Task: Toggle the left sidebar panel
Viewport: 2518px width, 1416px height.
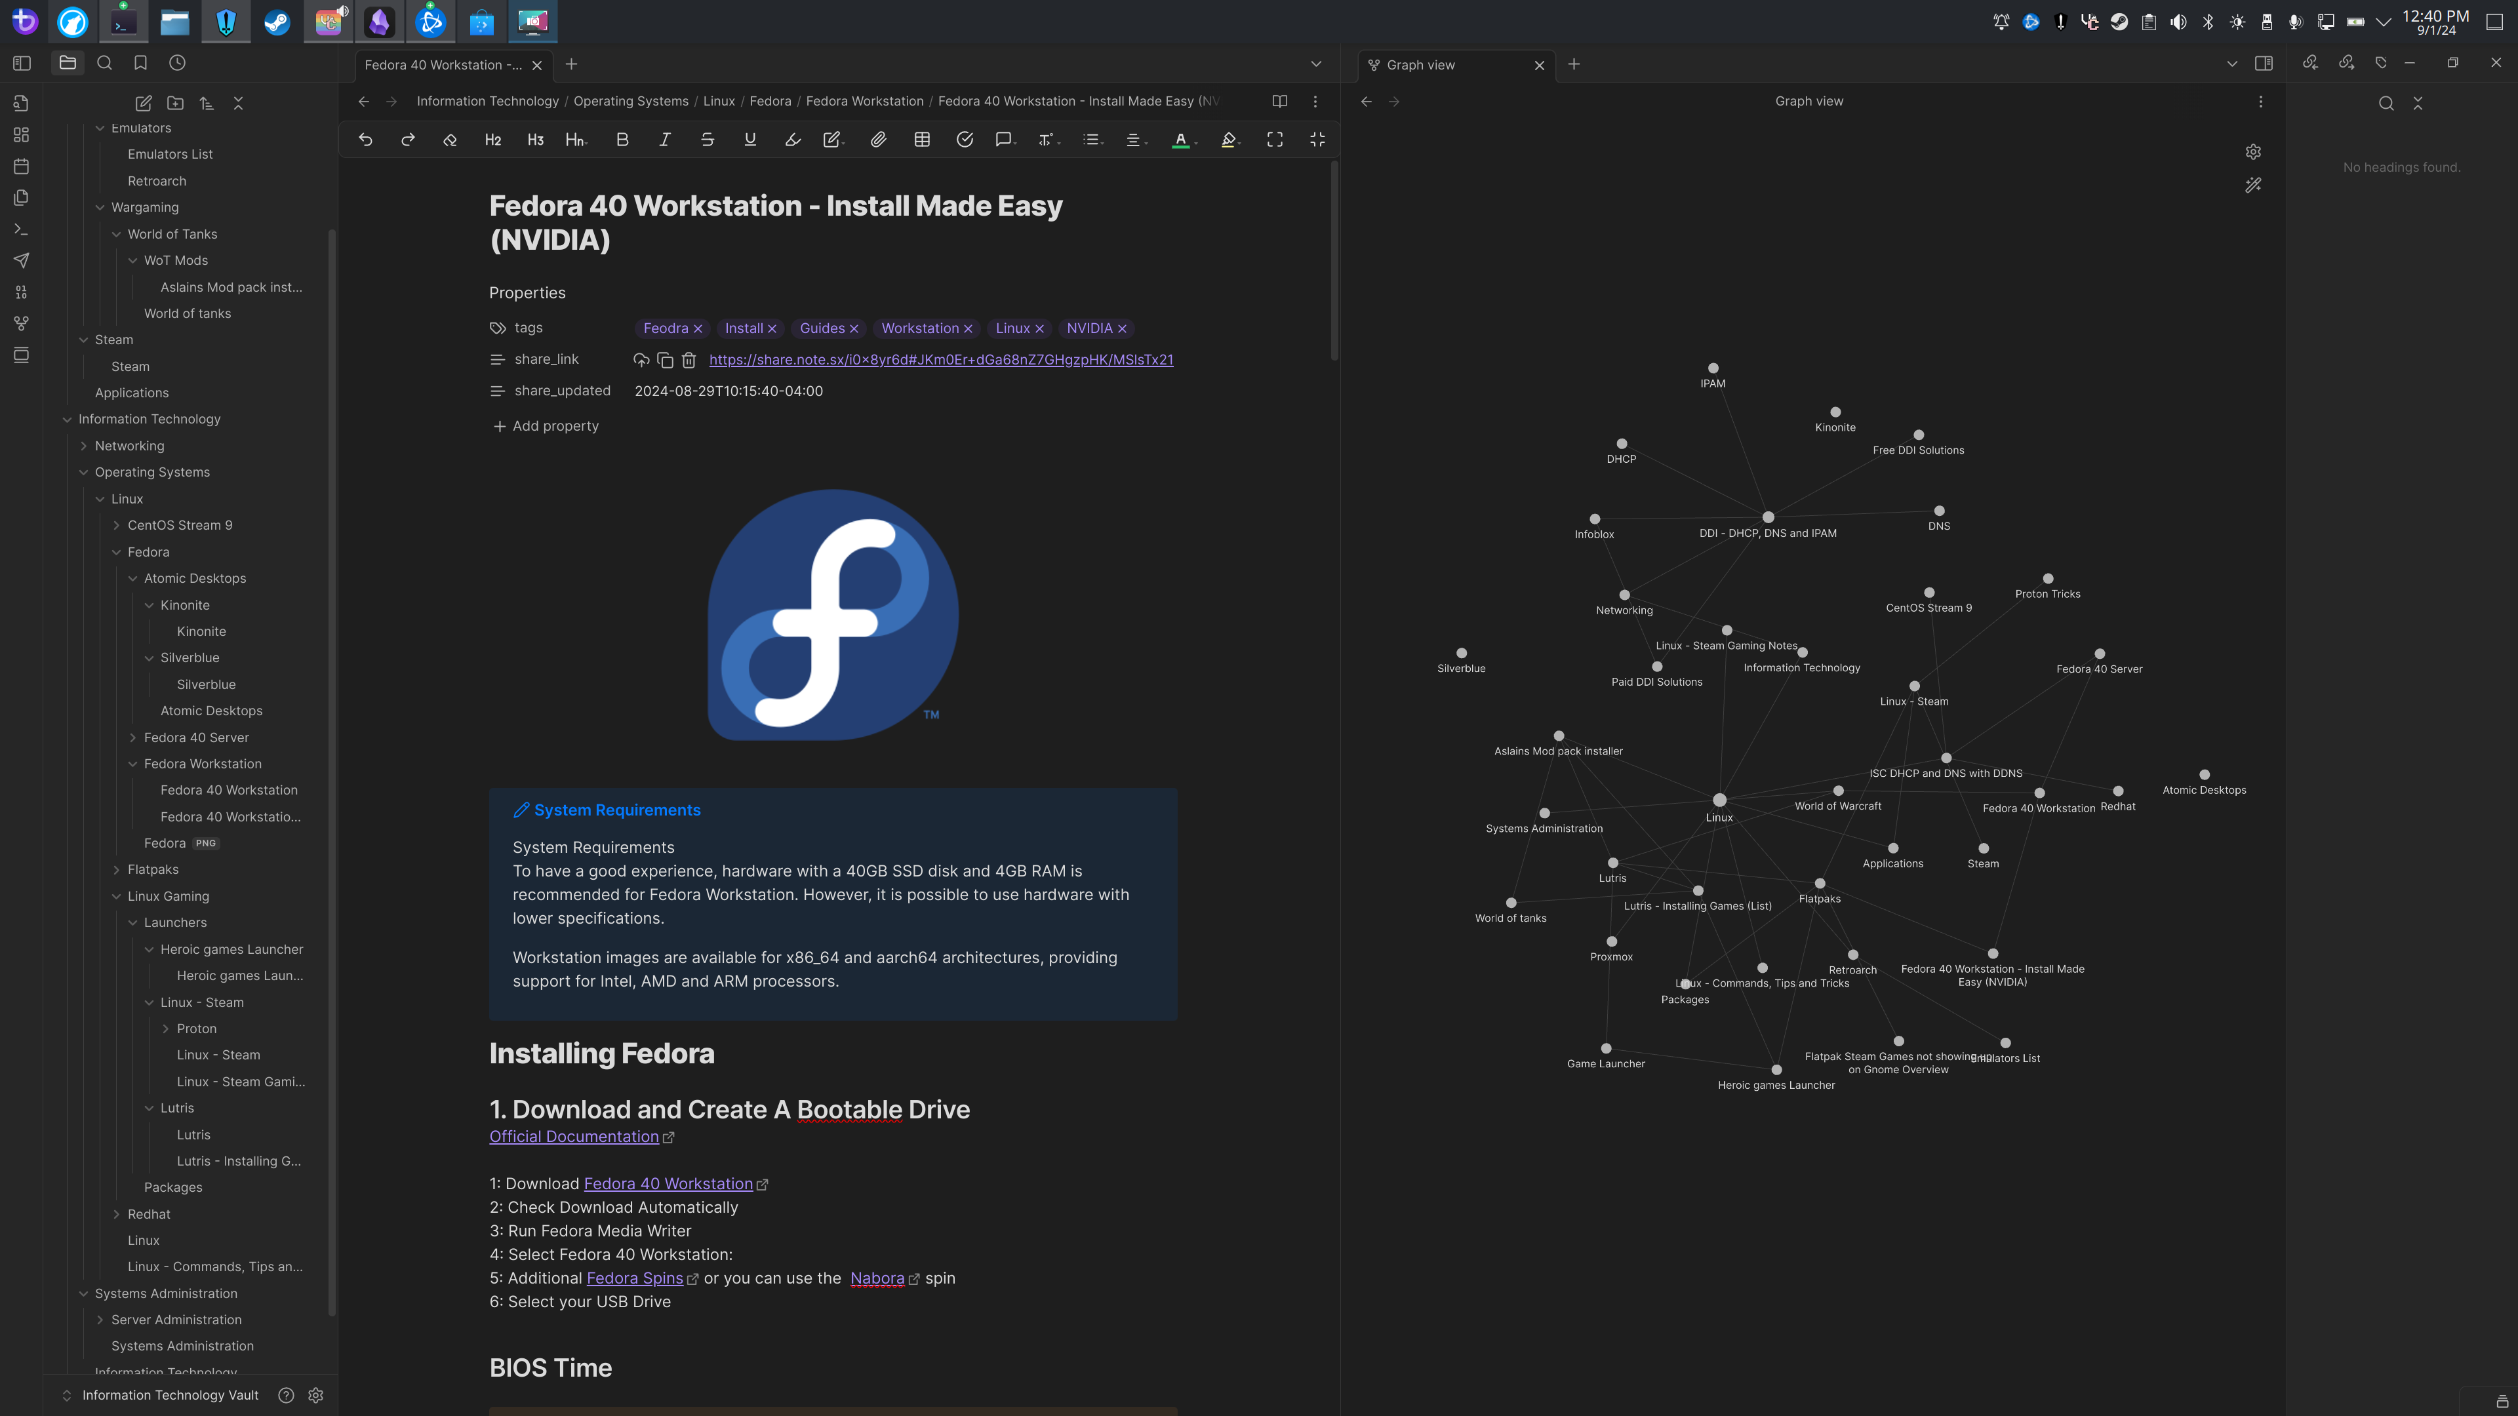Action: [20, 62]
